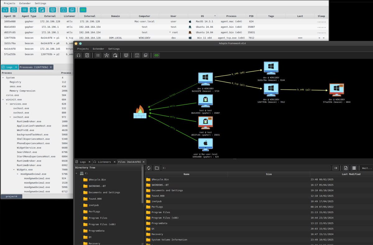The height and width of the screenshot is (245, 373).
Task: Sort by OS column dropdown arrow
Action: click(215, 16)
